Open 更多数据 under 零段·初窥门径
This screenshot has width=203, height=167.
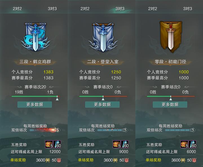[x=170, y=105]
